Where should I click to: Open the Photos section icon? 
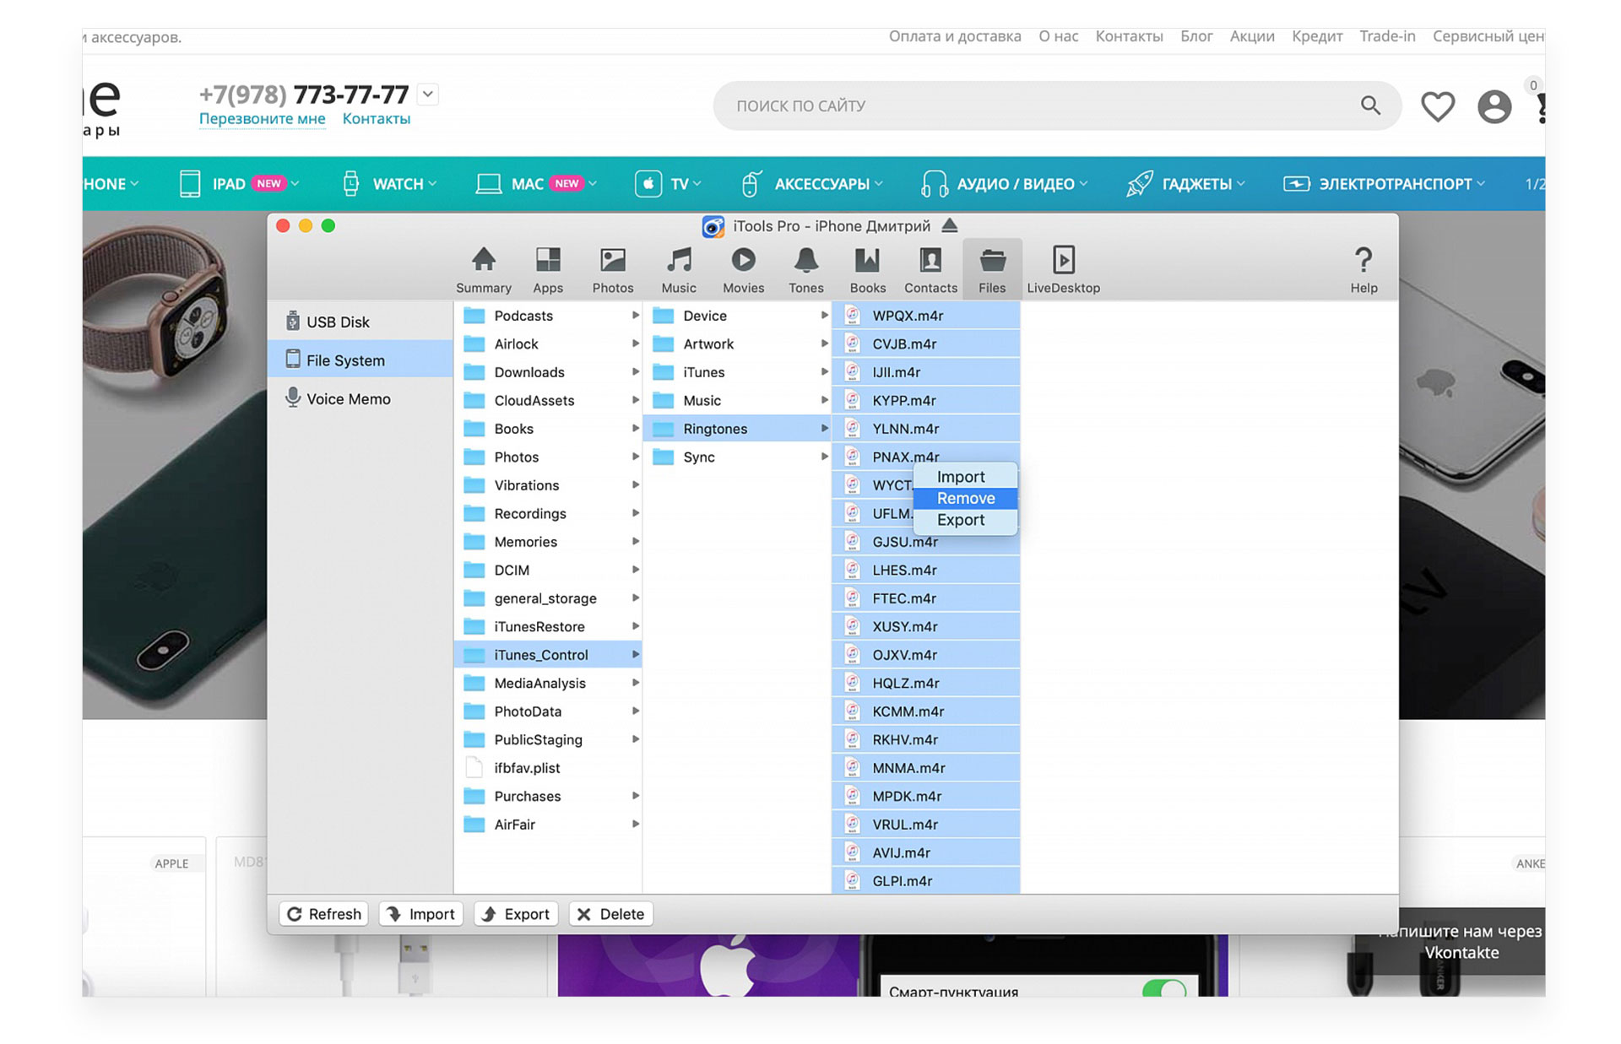coord(612,269)
